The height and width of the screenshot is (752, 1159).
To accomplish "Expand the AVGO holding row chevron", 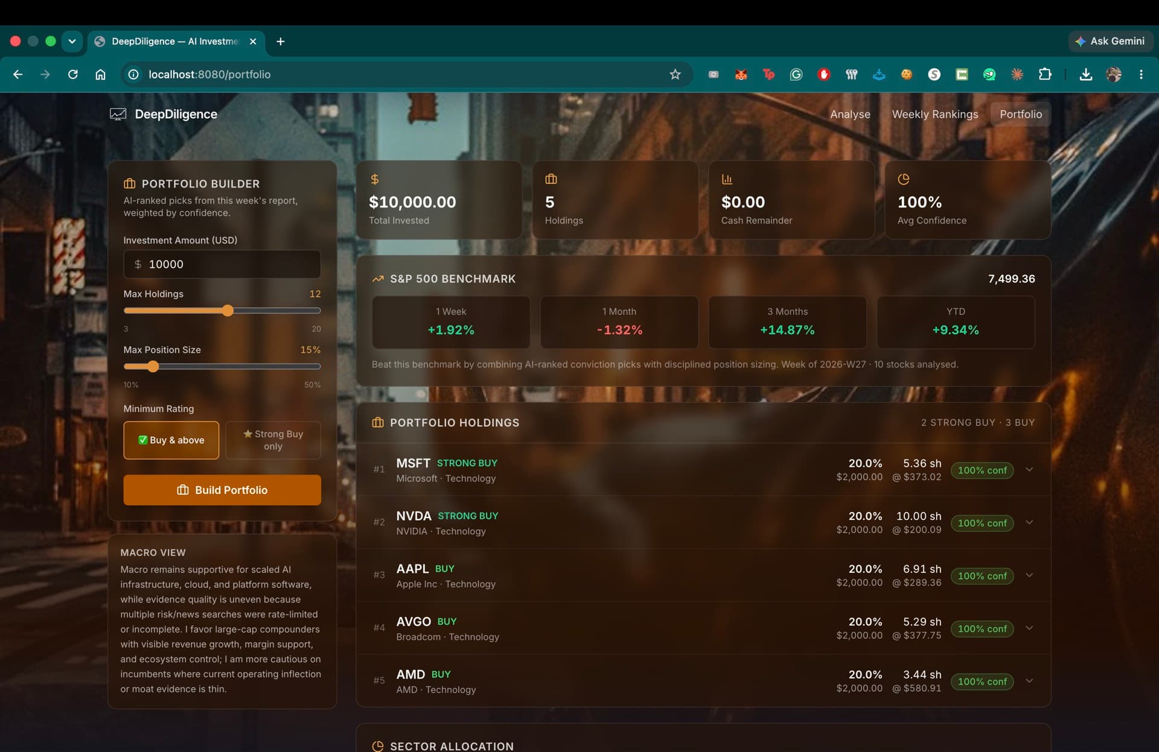I will pos(1029,628).
